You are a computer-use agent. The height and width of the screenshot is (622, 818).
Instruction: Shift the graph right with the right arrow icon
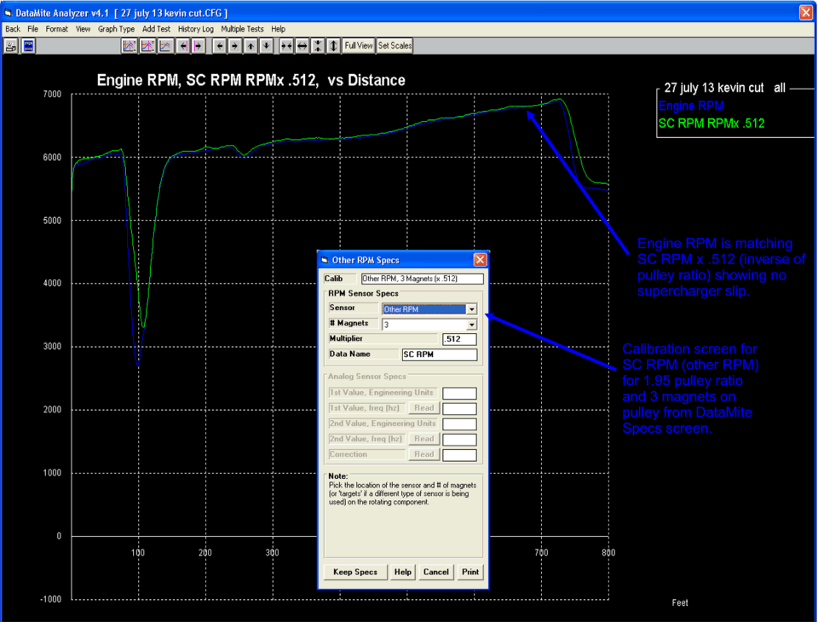[x=235, y=46]
